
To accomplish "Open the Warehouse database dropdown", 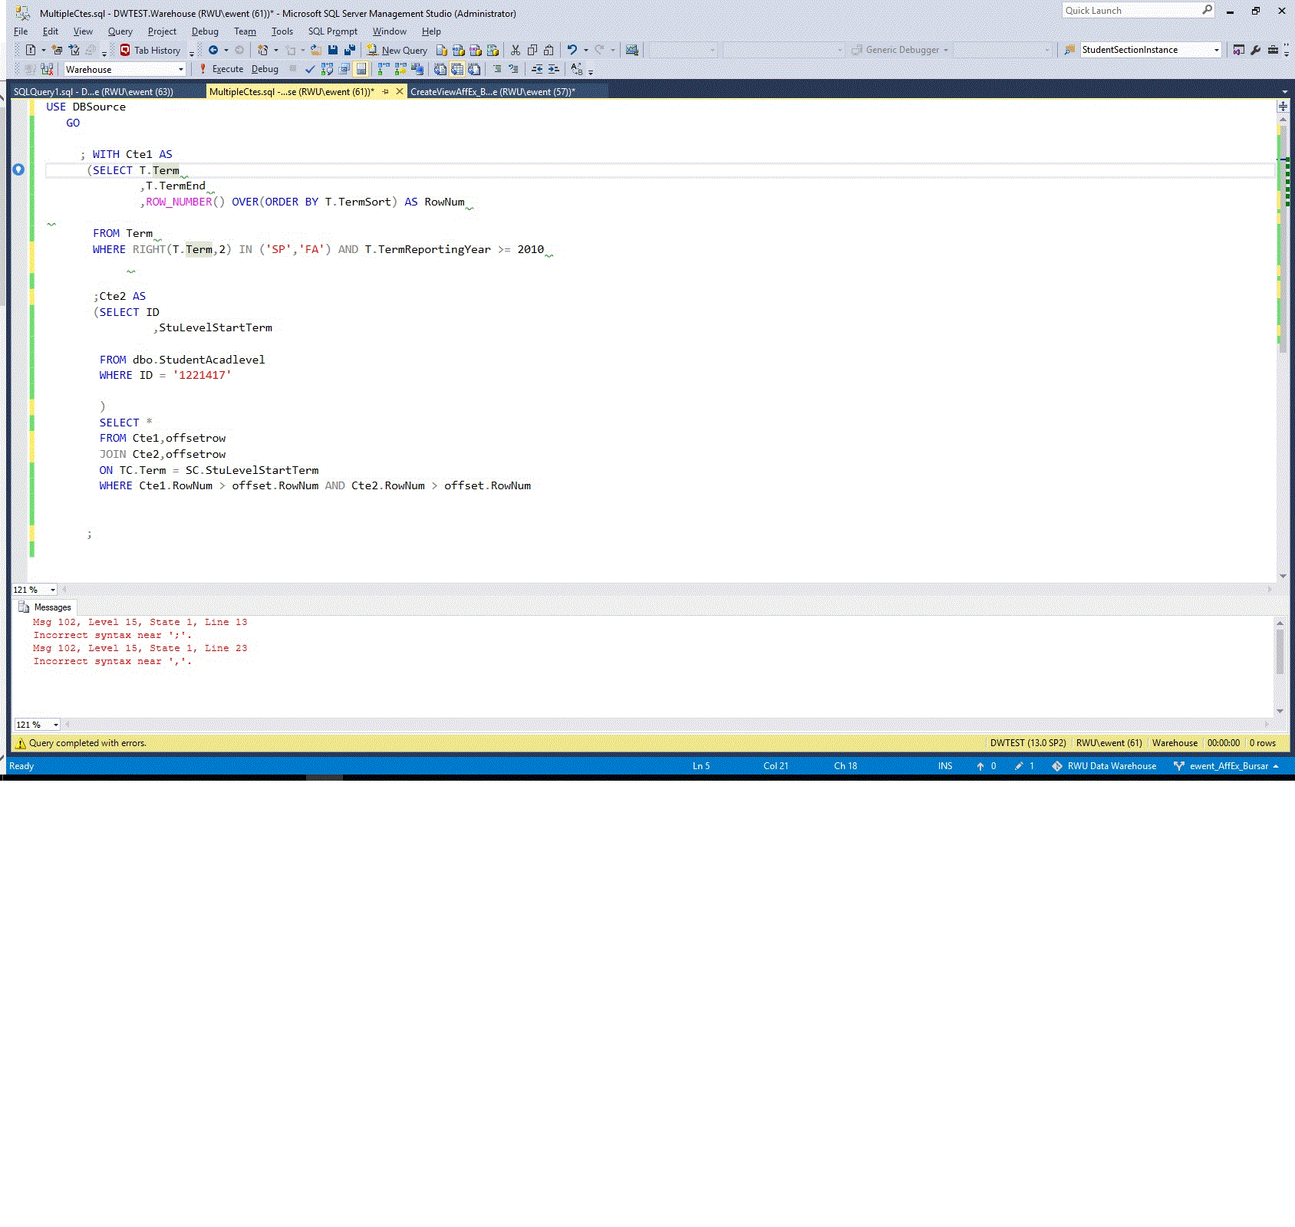I will [x=181, y=70].
